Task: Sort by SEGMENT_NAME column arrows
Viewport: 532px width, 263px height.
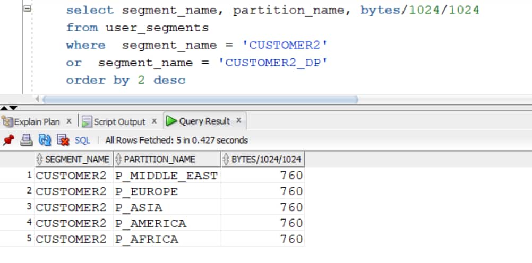Action: pyautogui.click(x=40, y=159)
